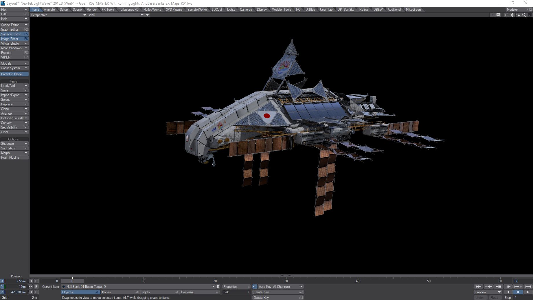Click the viewport zoom magnifier icon
Image resolution: width=533 pixels, height=300 pixels.
tap(524, 15)
